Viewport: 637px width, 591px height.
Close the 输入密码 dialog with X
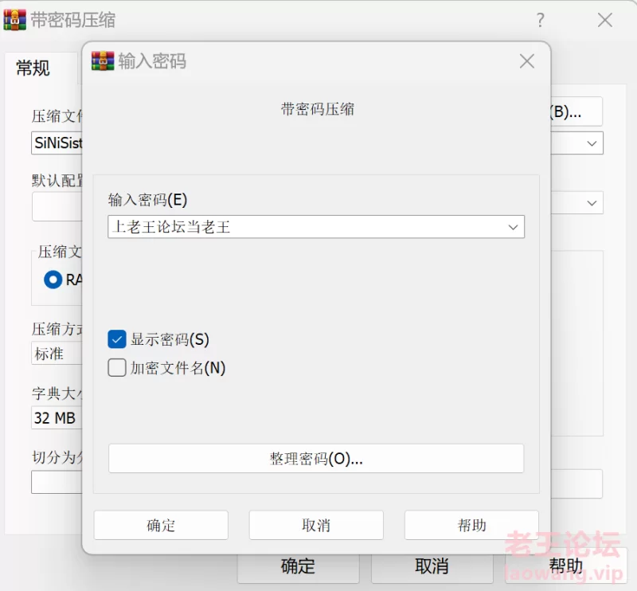point(526,61)
